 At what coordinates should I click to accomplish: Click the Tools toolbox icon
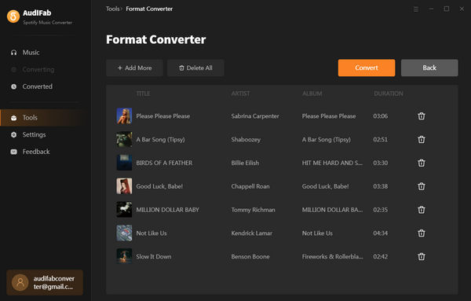coord(14,118)
